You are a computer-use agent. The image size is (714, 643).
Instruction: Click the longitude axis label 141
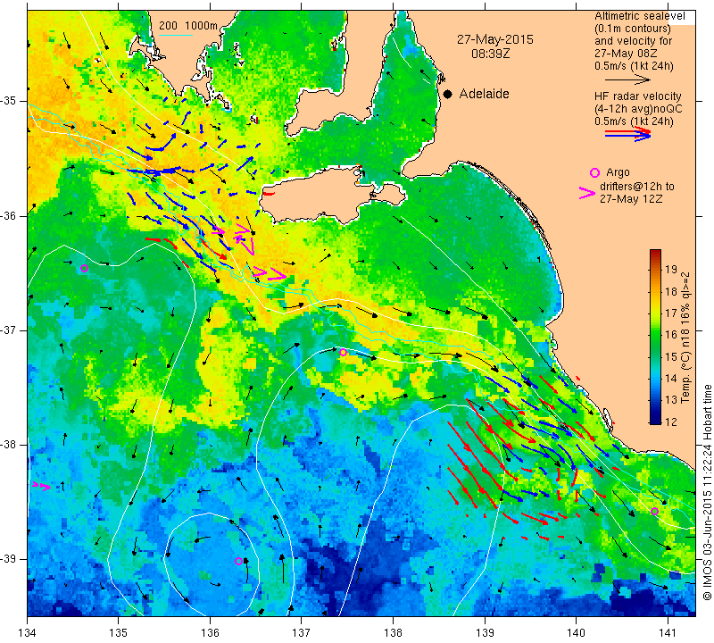pos(668,633)
